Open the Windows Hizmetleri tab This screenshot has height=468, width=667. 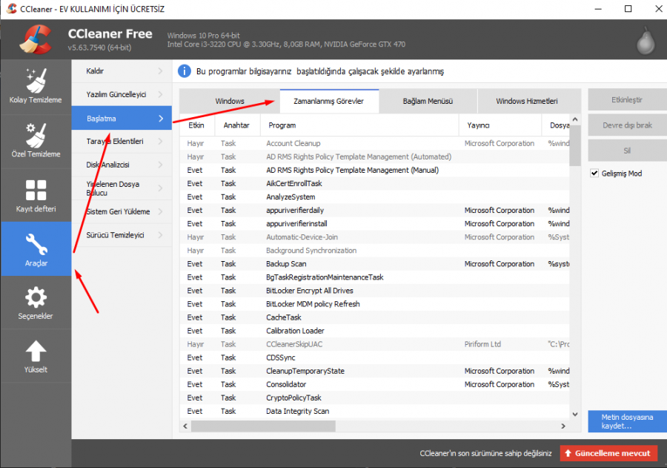(x=526, y=101)
